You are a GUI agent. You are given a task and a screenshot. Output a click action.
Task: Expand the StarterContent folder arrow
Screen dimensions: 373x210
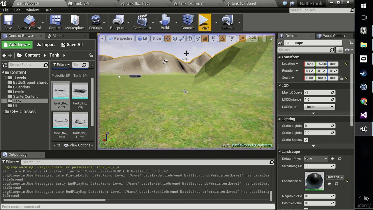6,97
